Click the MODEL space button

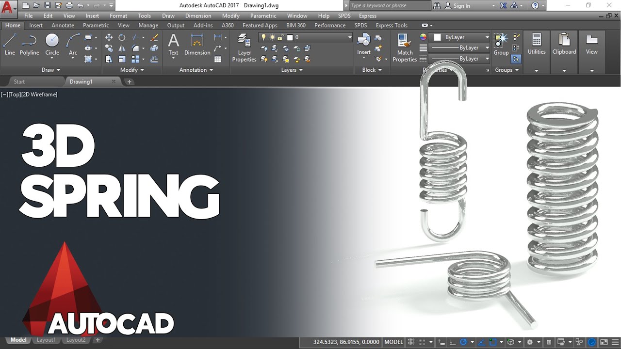coord(393,342)
